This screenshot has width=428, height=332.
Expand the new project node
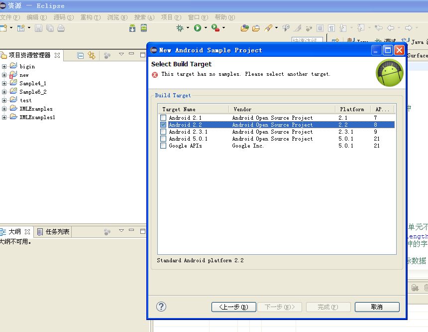4,75
